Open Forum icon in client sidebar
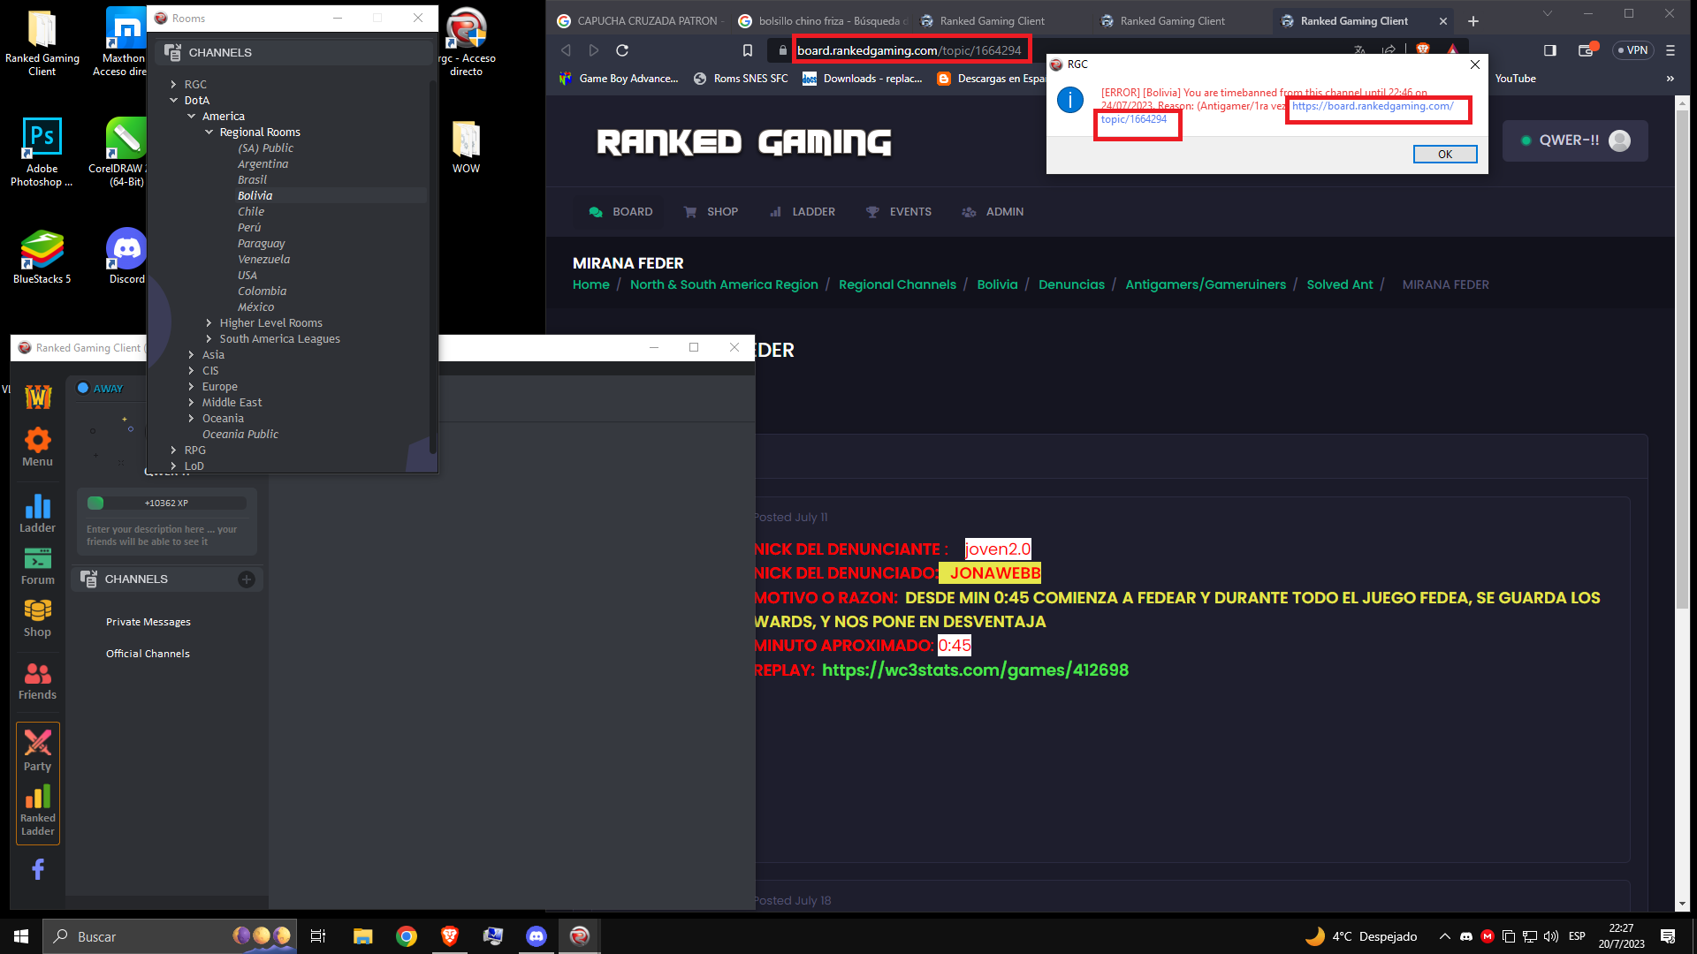1697x954 pixels. 37,567
